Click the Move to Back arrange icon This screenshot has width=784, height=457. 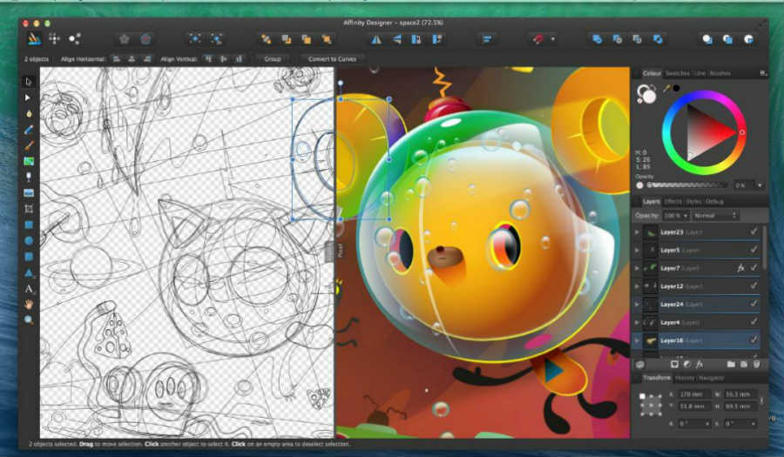click(266, 39)
